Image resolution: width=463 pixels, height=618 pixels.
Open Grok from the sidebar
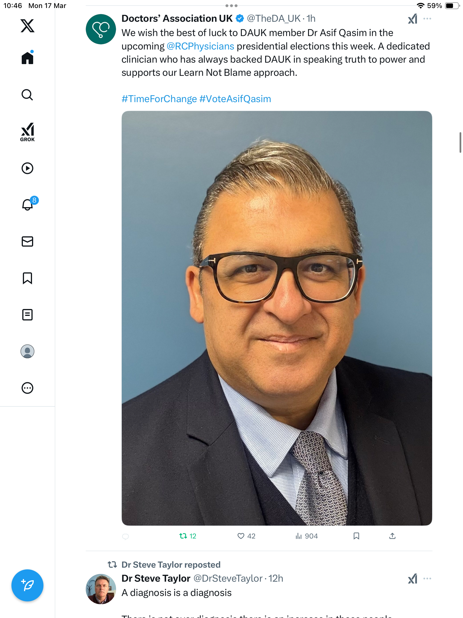tap(27, 132)
